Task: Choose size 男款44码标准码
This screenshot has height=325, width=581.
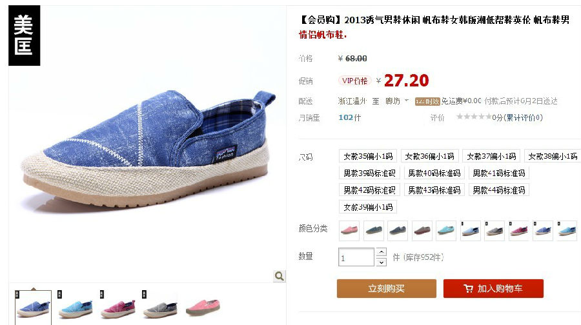Action: pyautogui.click(x=499, y=190)
